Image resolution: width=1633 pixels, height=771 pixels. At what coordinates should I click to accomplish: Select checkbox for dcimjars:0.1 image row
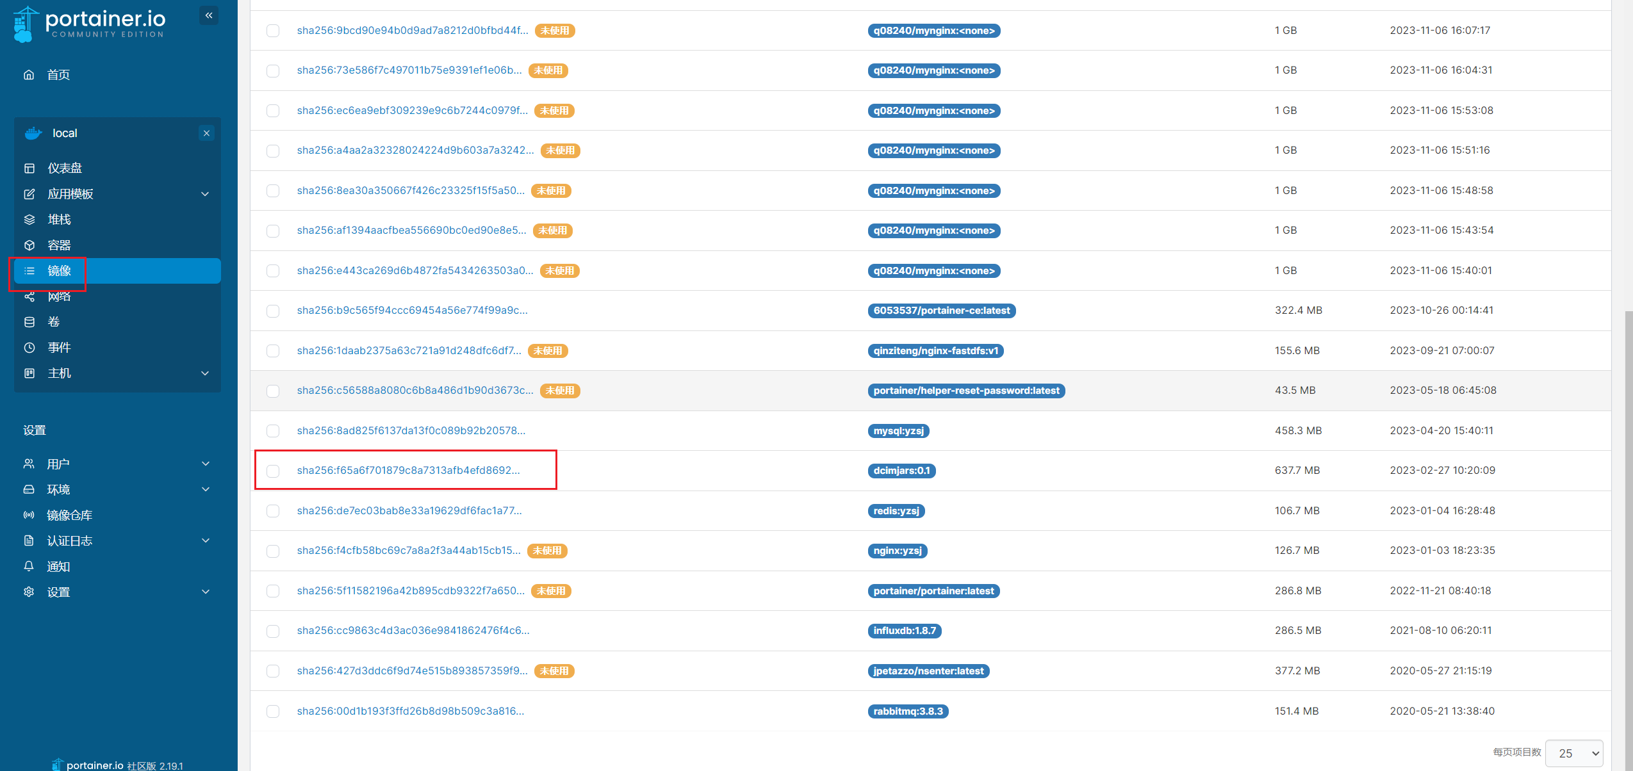coord(273,471)
